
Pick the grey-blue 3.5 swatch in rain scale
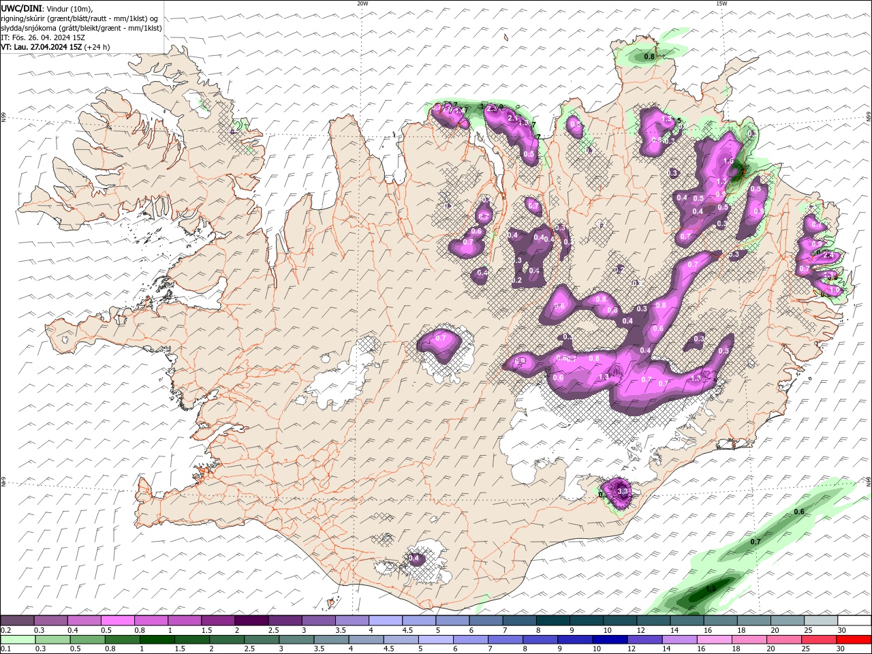tap(331, 640)
